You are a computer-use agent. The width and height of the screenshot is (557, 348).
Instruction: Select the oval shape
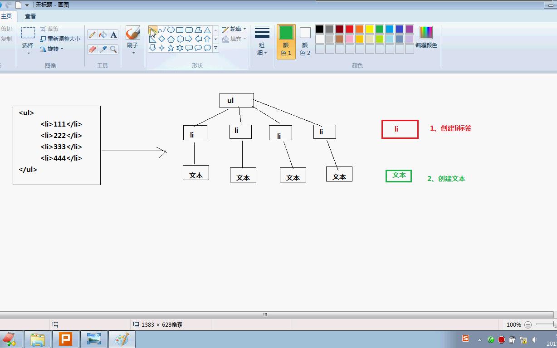[171, 29]
